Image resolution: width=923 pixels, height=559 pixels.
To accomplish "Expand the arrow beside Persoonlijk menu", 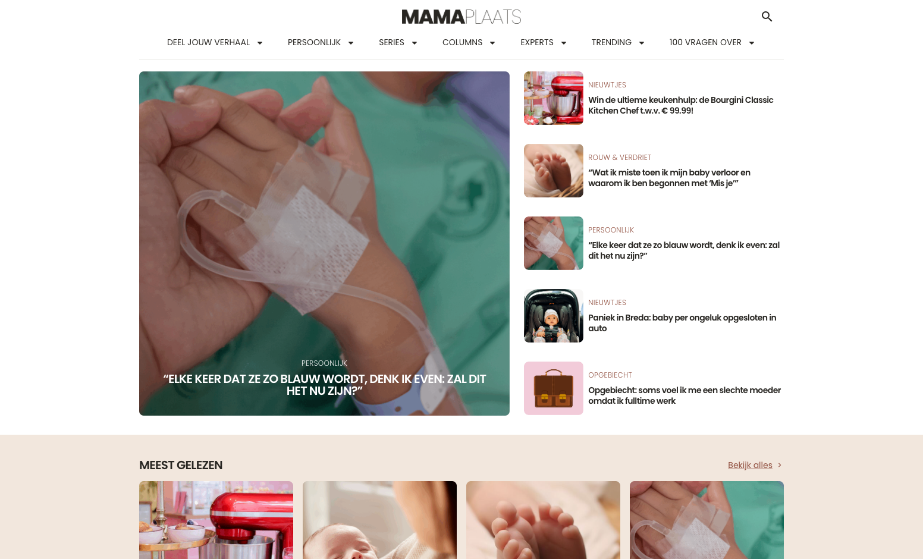I will point(351,43).
